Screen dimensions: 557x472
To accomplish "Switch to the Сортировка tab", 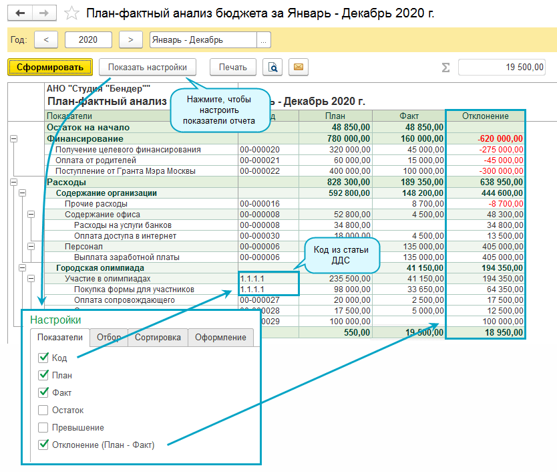I will 158,338.
